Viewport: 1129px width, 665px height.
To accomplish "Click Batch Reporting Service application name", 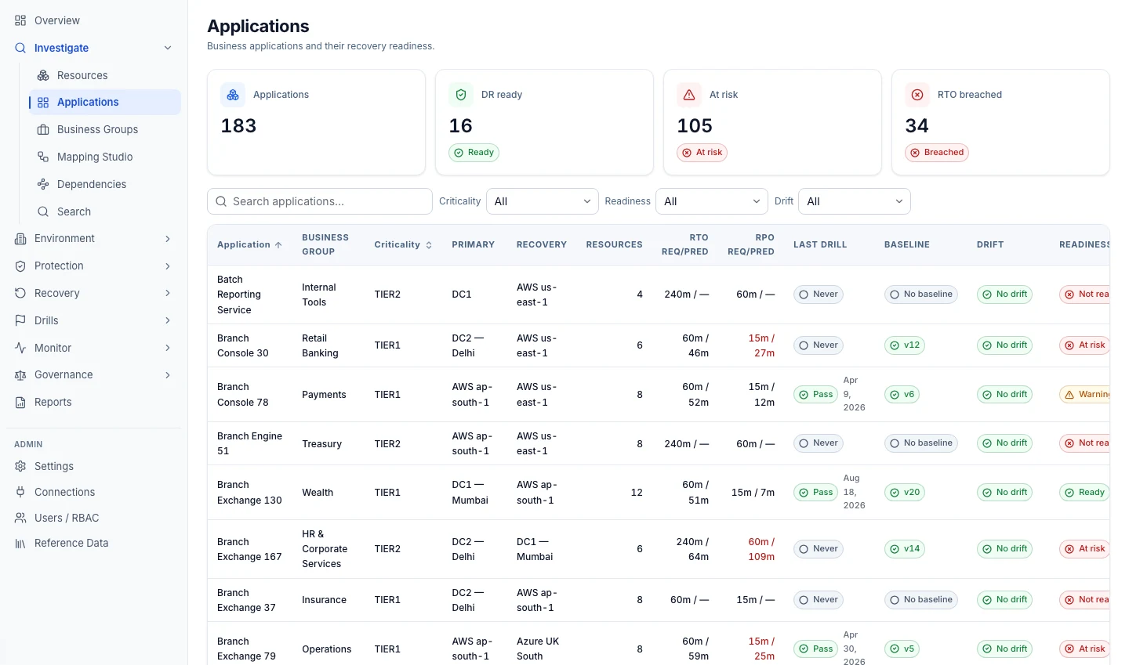I will click(x=239, y=295).
